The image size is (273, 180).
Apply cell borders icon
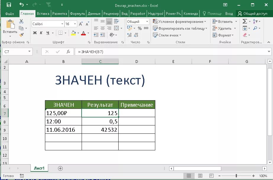60,33
